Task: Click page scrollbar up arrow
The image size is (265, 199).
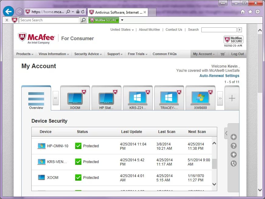Action: point(260,30)
